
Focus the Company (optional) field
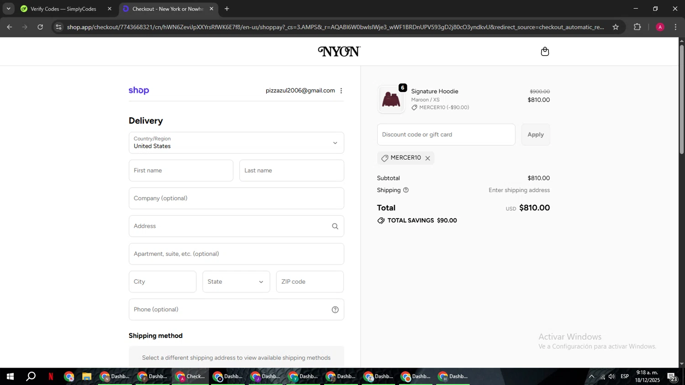[236, 198]
